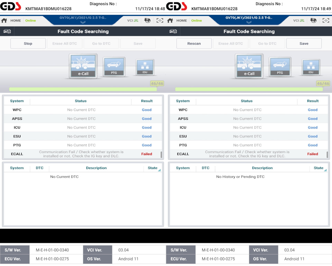Click the Online status in left panel
The image size is (332, 266).
pos(30,20)
